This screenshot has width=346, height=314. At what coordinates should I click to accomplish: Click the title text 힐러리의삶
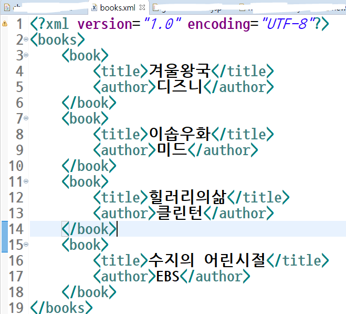[187, 197]
